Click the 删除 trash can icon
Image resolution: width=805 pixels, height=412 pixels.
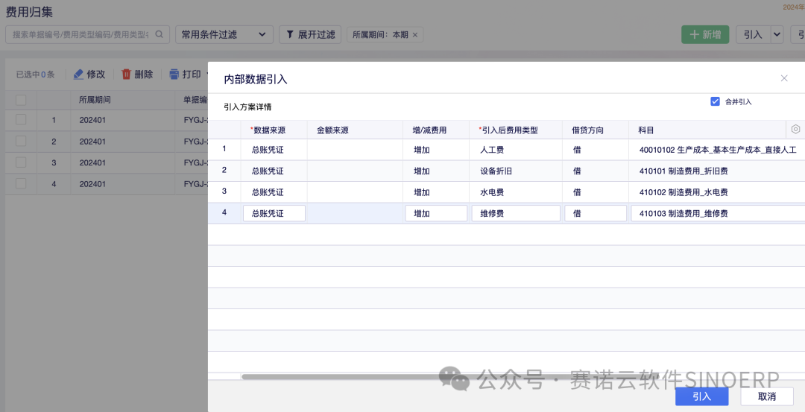(126, 75)
